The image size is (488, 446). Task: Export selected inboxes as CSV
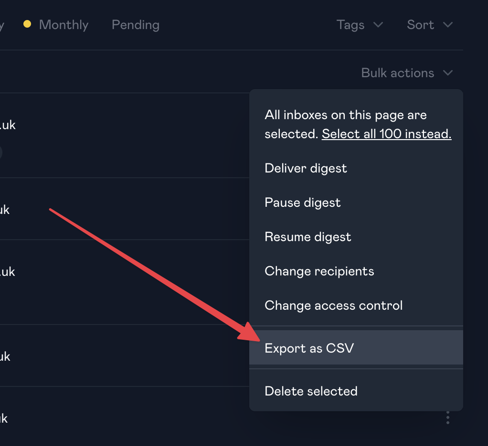pos(309,348)
